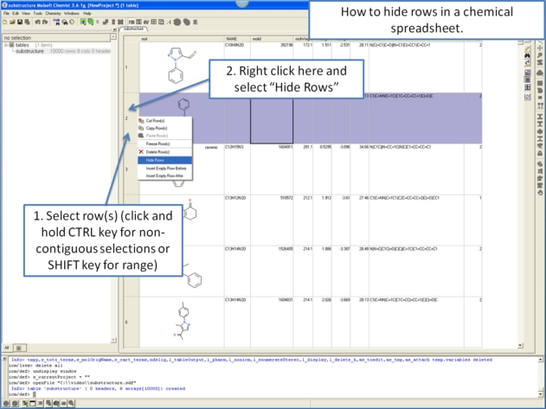546x409 pixels.
Task: Open the 'no selection' dropdown
Action: pos(113,37)
